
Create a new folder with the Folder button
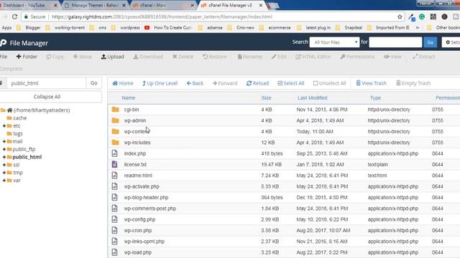click(27, 57)
